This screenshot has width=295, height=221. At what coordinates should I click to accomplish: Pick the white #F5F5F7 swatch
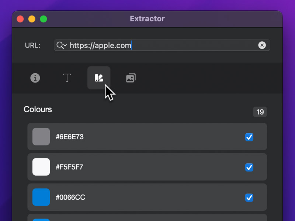coord(41,167)
